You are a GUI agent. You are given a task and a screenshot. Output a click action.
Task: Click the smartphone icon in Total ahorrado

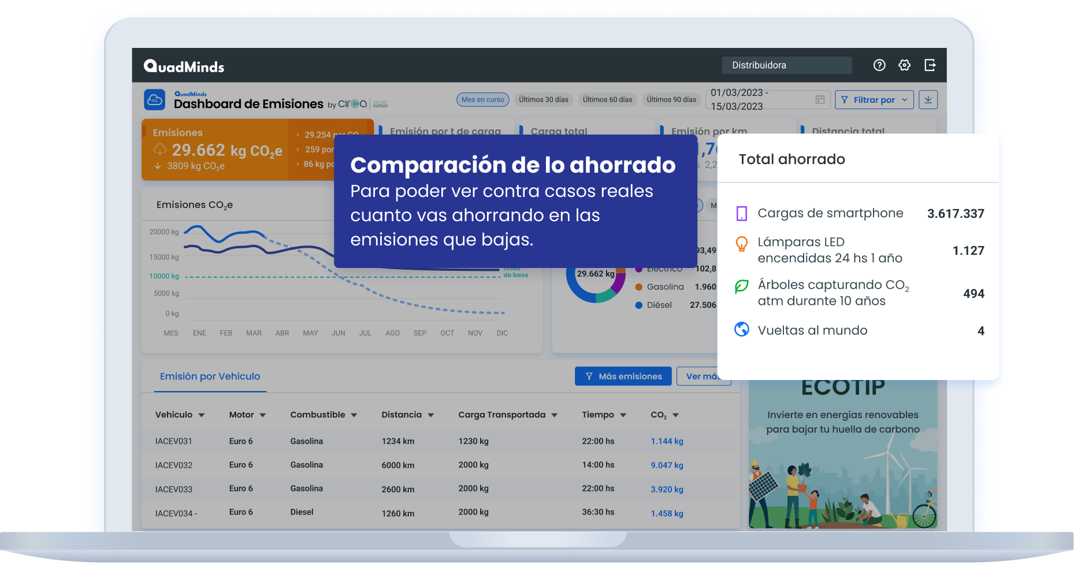(x=741, y=214)
